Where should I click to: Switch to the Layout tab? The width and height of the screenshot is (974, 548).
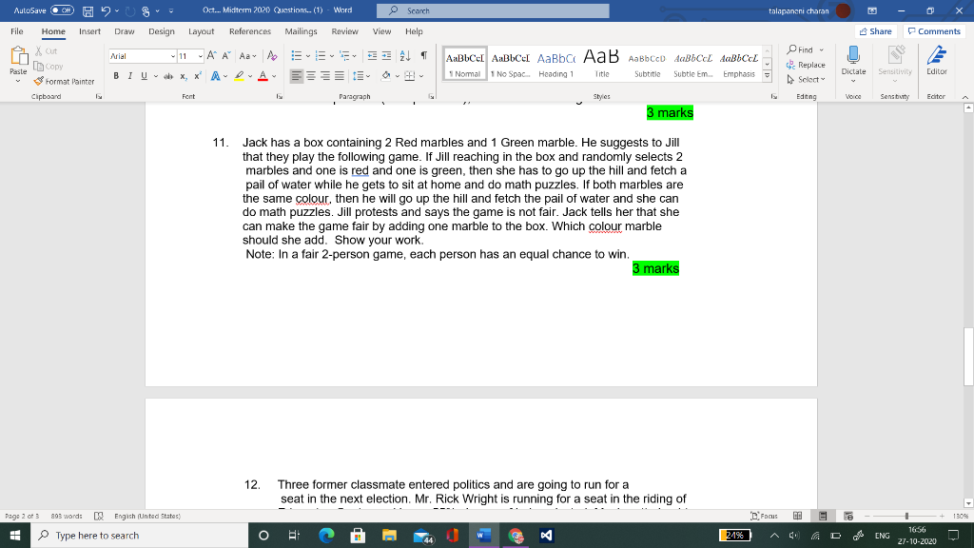(x=202, y=31)
